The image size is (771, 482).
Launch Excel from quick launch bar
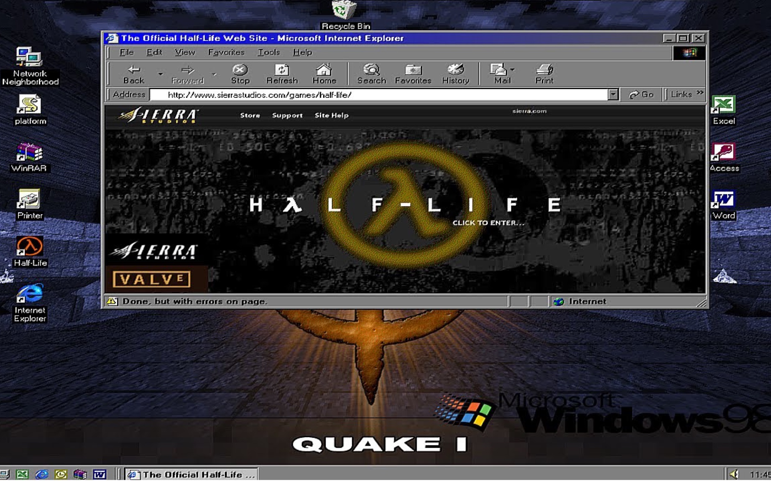click(22, 474)
